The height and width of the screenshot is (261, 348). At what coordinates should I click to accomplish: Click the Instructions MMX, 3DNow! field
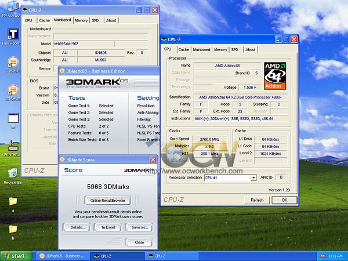coord(241,118)
